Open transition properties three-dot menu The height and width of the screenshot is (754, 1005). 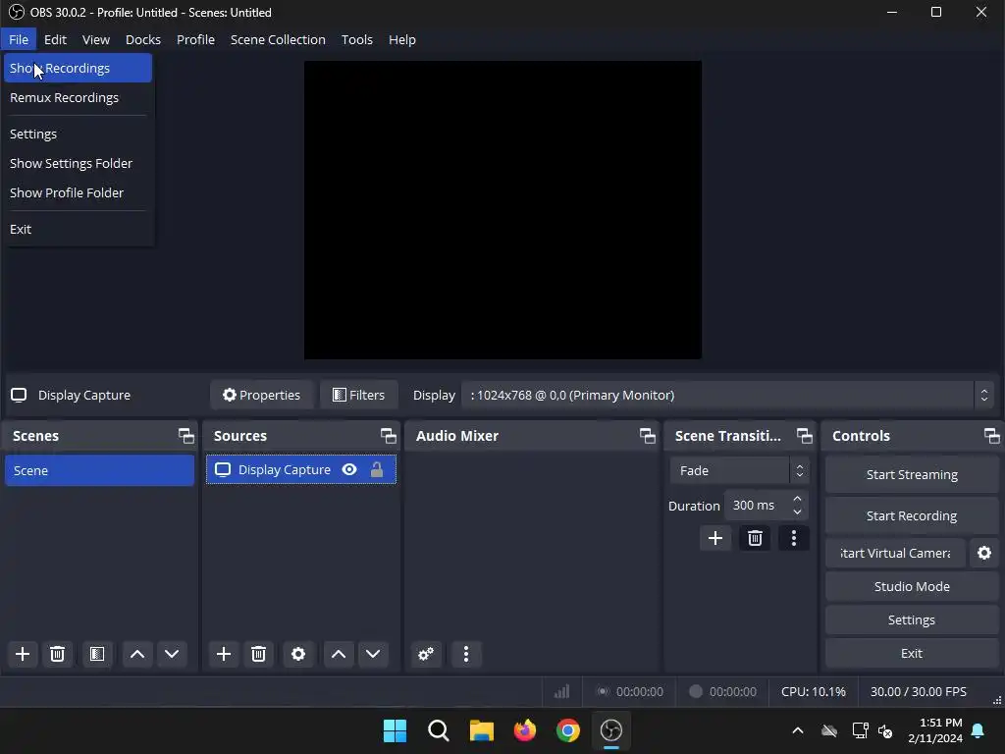[793, 538]
